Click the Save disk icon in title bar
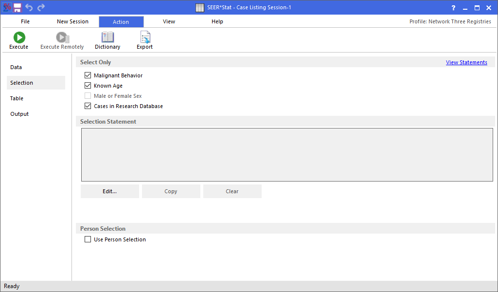This screenshot has height=292, width=498. click(17, 7)
